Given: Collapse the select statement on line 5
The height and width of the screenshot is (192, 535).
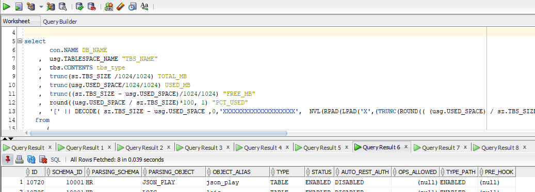Looking at the screenshot, I should [20, 41].
